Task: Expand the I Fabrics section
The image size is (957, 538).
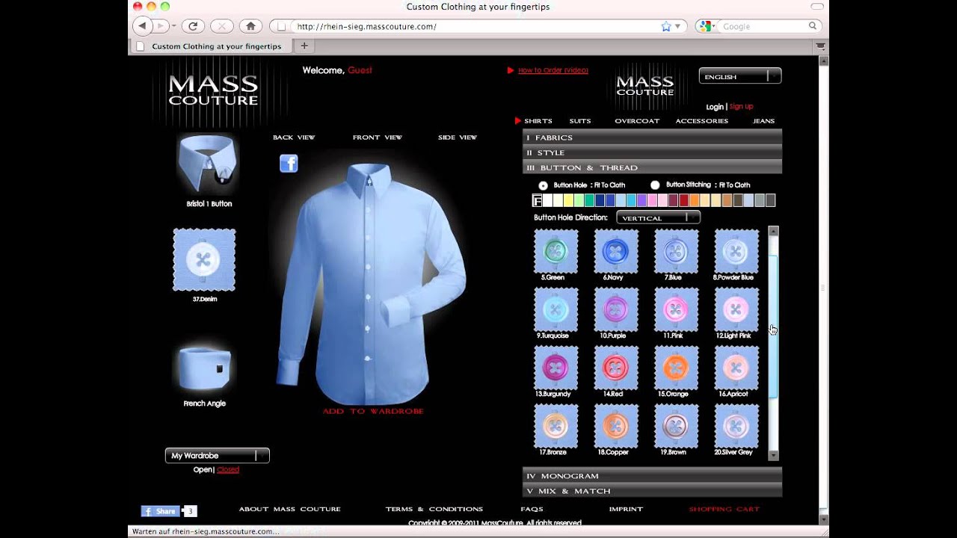Action: point(652,137)
